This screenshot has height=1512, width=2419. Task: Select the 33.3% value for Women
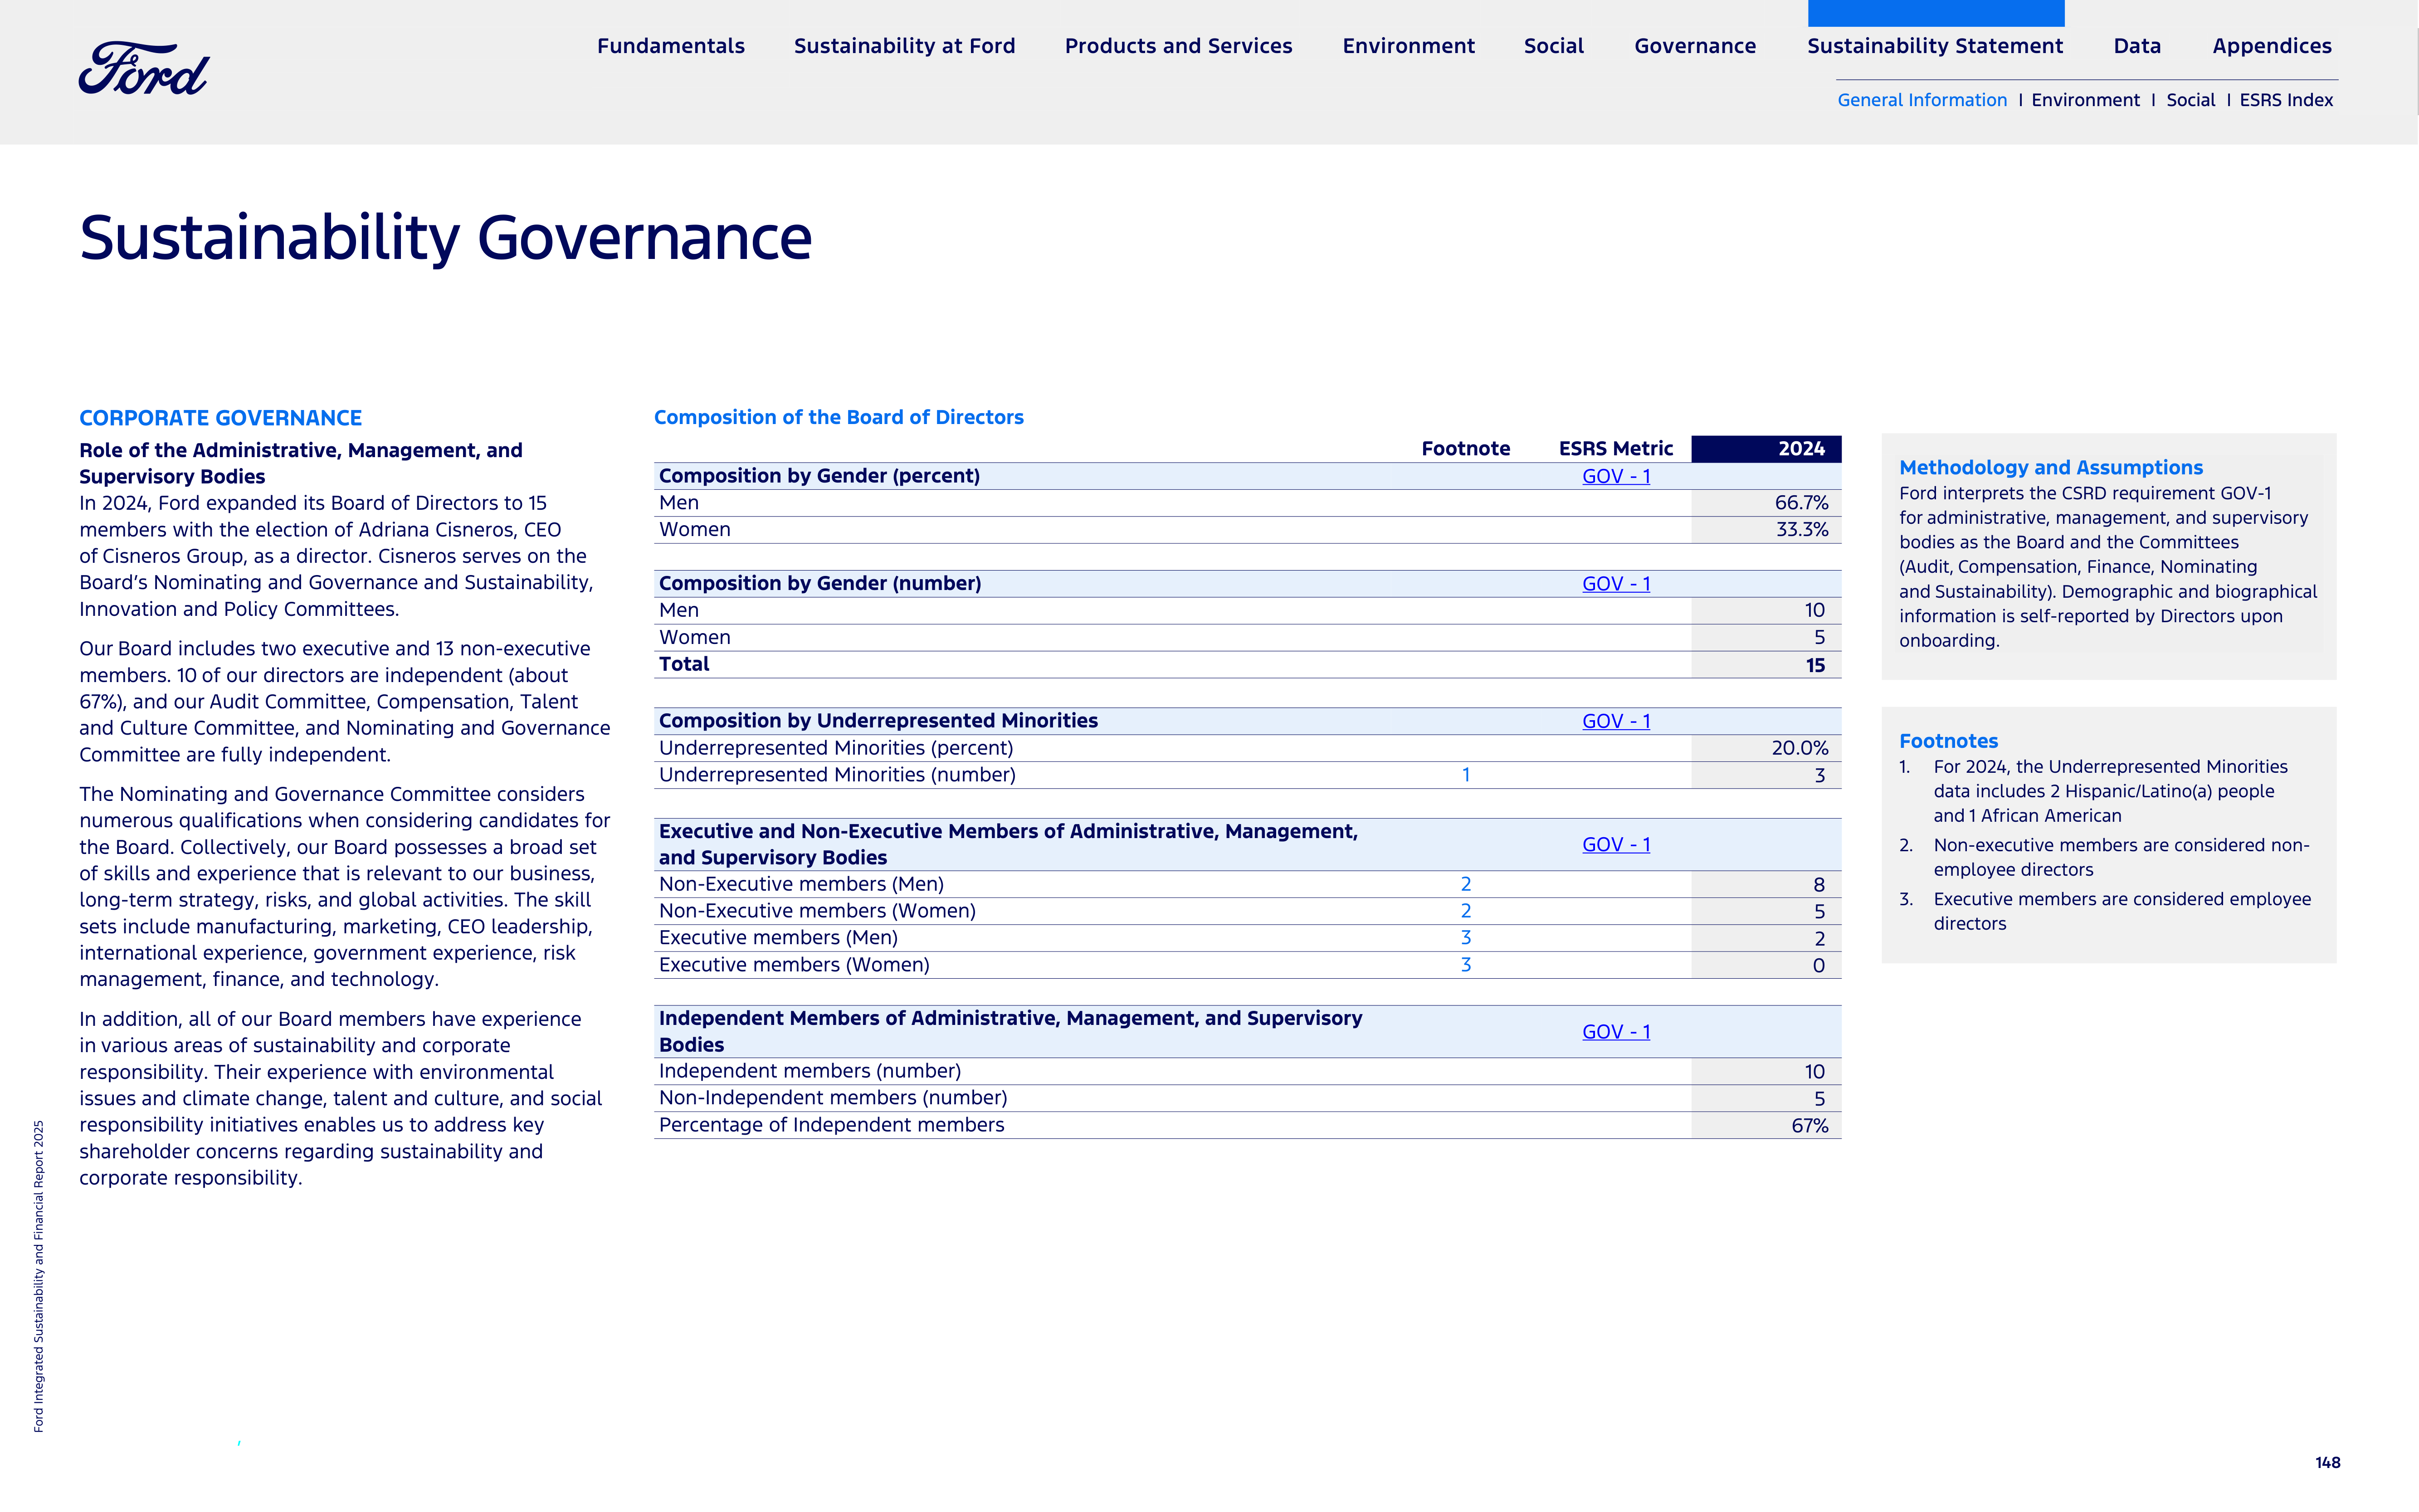1801,530
